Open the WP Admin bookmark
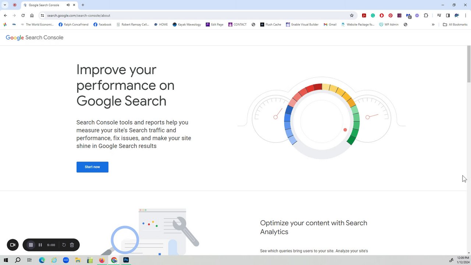This screenshot has width=471, height=265. point(389,25)
